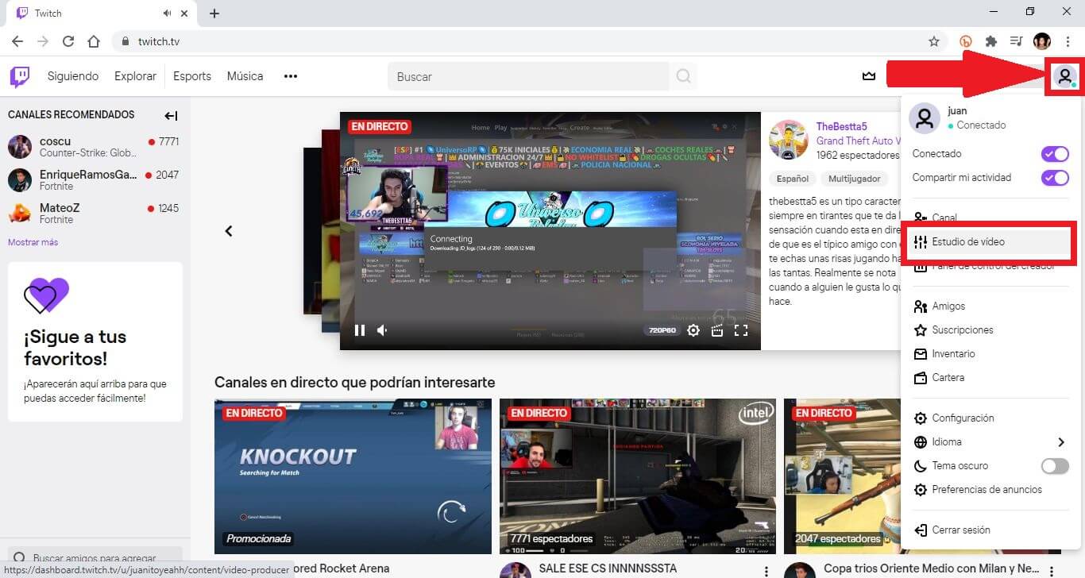The image size is (1085, 578).
Task: Collapse the recommended channels sidebar
Action: point(171,116)
